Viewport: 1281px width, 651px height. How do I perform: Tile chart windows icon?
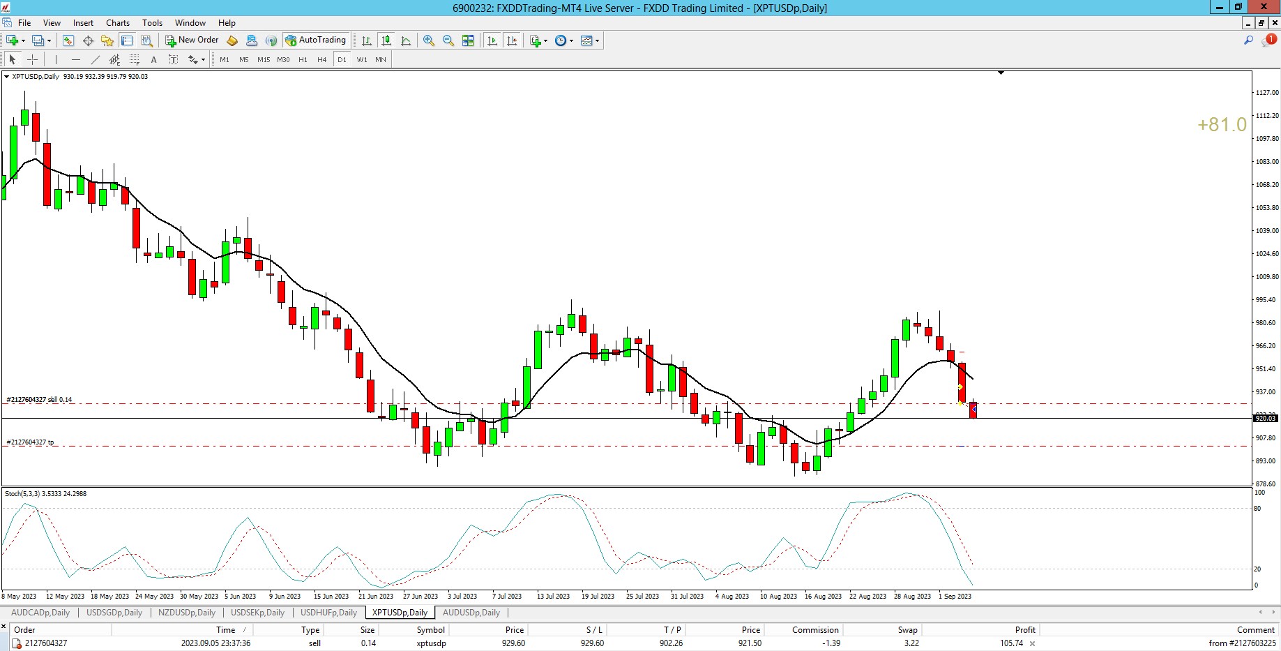[x=468, y=40]
